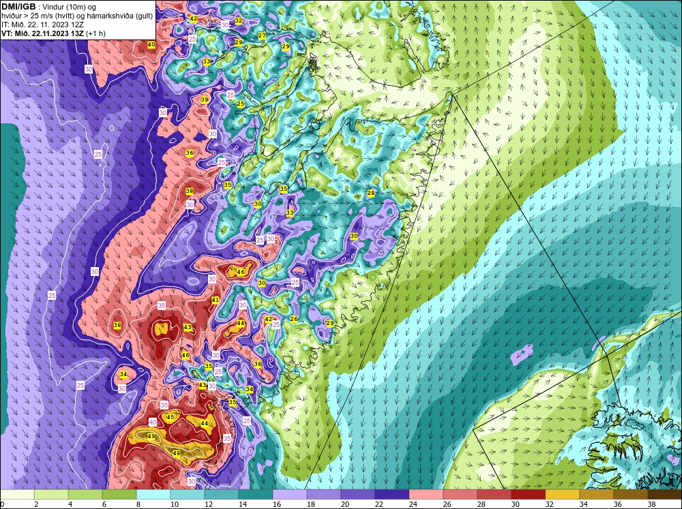Select the yellow 25 max gust label

point(241,104)
